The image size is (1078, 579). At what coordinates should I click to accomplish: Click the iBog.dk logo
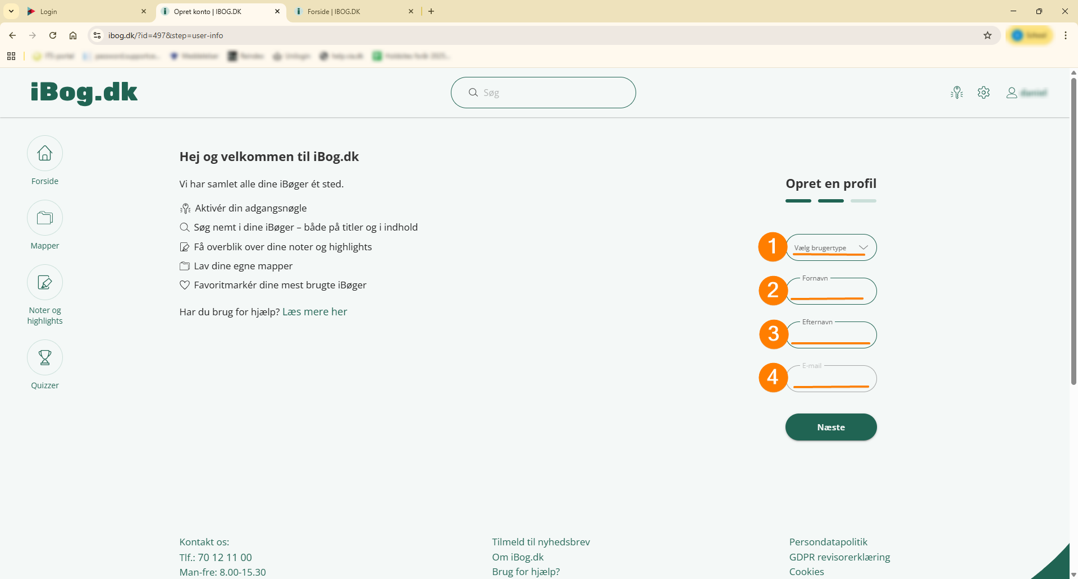(x=84, y=93)
